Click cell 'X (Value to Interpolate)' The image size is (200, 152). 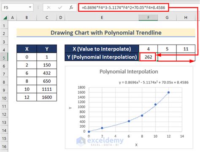102,49
